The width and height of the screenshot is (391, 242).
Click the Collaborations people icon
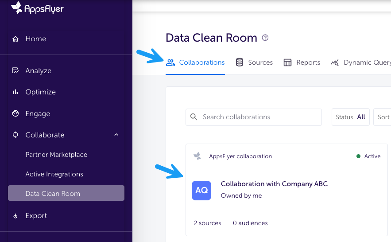pyautogui.click(x=170, y=62)
